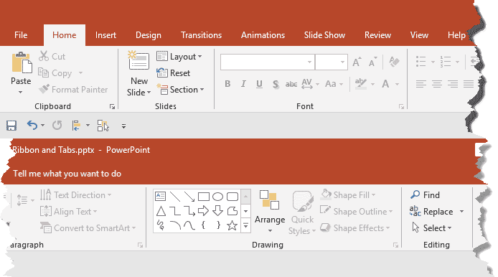Viewport: 498px width, 277px height.
Task: Click the Paste clipboard icon
Action: 22,62
